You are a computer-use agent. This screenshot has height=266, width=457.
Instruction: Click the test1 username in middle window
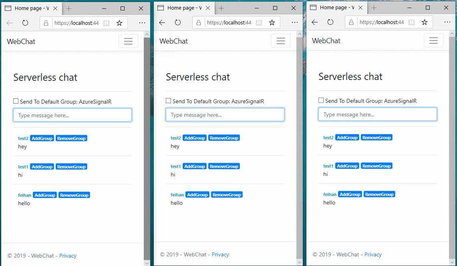[x=175, y=166]
